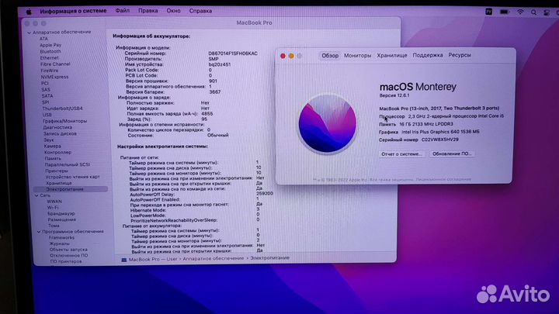Switch to the Обзор tab
The image size is (559, 314).
(x=330, y=56)
